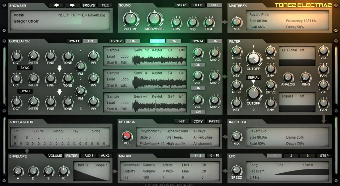The height and width of the screenshot is (186, 340).
Task: Toggle SYNT2 ON button
Action: (133, 41)
